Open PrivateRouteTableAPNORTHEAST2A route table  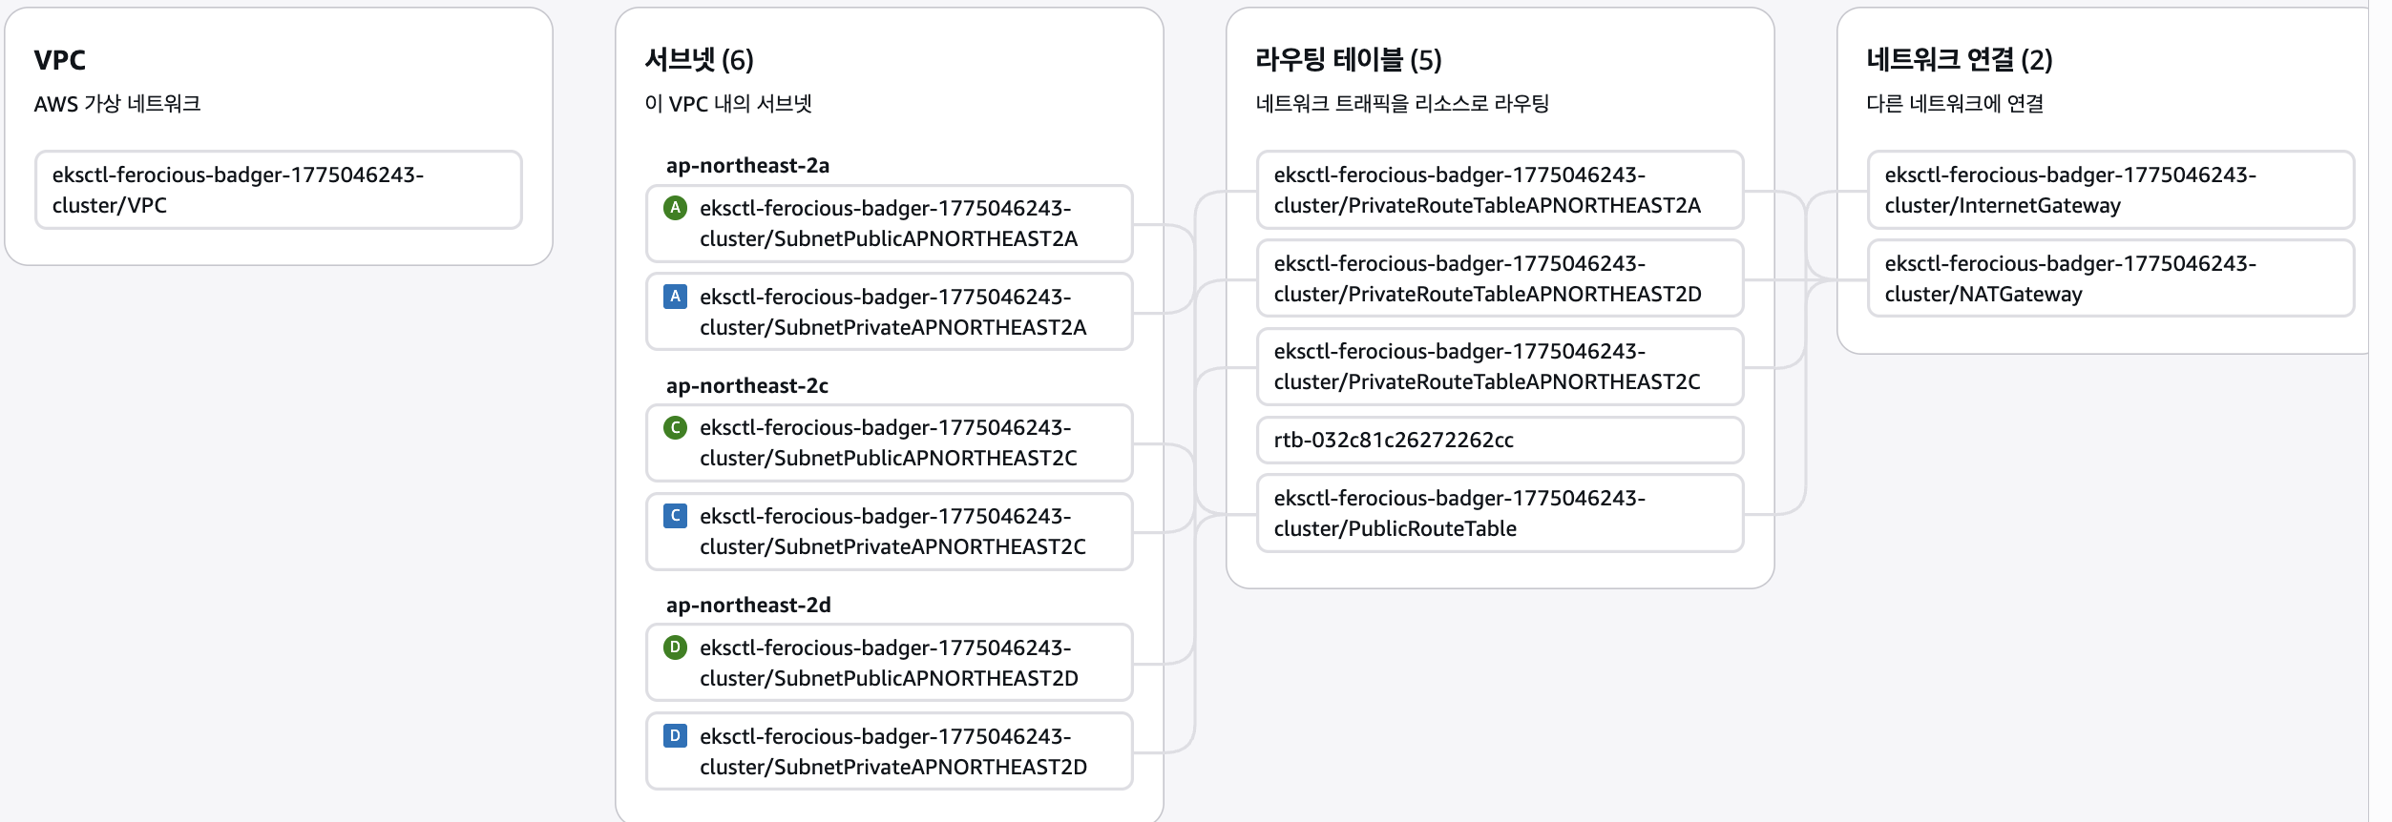coord(1500,190)
